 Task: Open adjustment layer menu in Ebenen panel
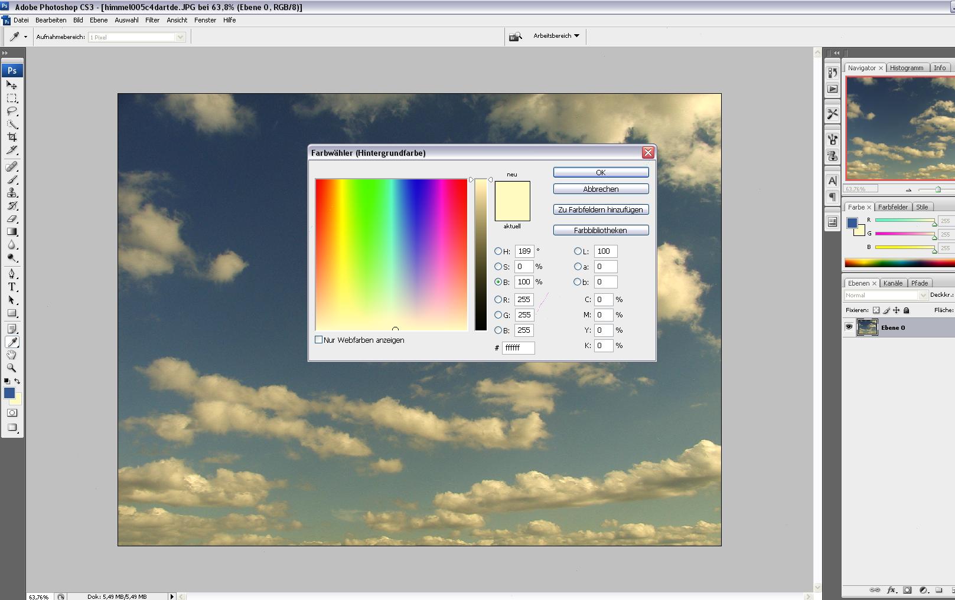[923, 590]
